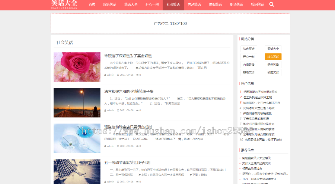Select 职场笑话 category button in sidebar

coord(249,72)
